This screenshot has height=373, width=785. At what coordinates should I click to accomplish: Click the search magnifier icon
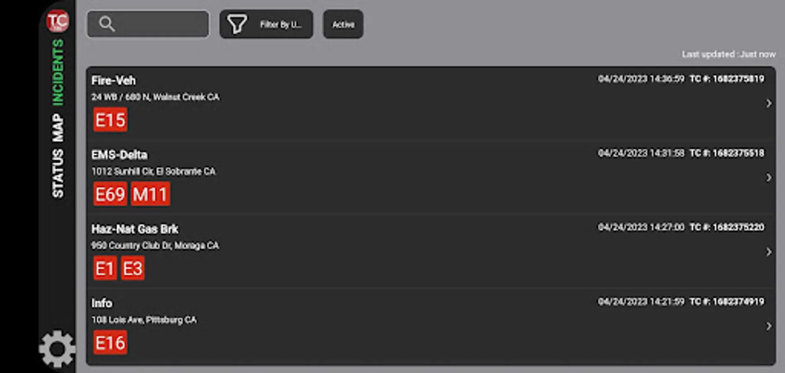click(x=107, y=24)
